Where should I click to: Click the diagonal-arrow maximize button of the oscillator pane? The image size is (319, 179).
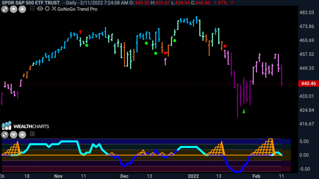[5, 135]
